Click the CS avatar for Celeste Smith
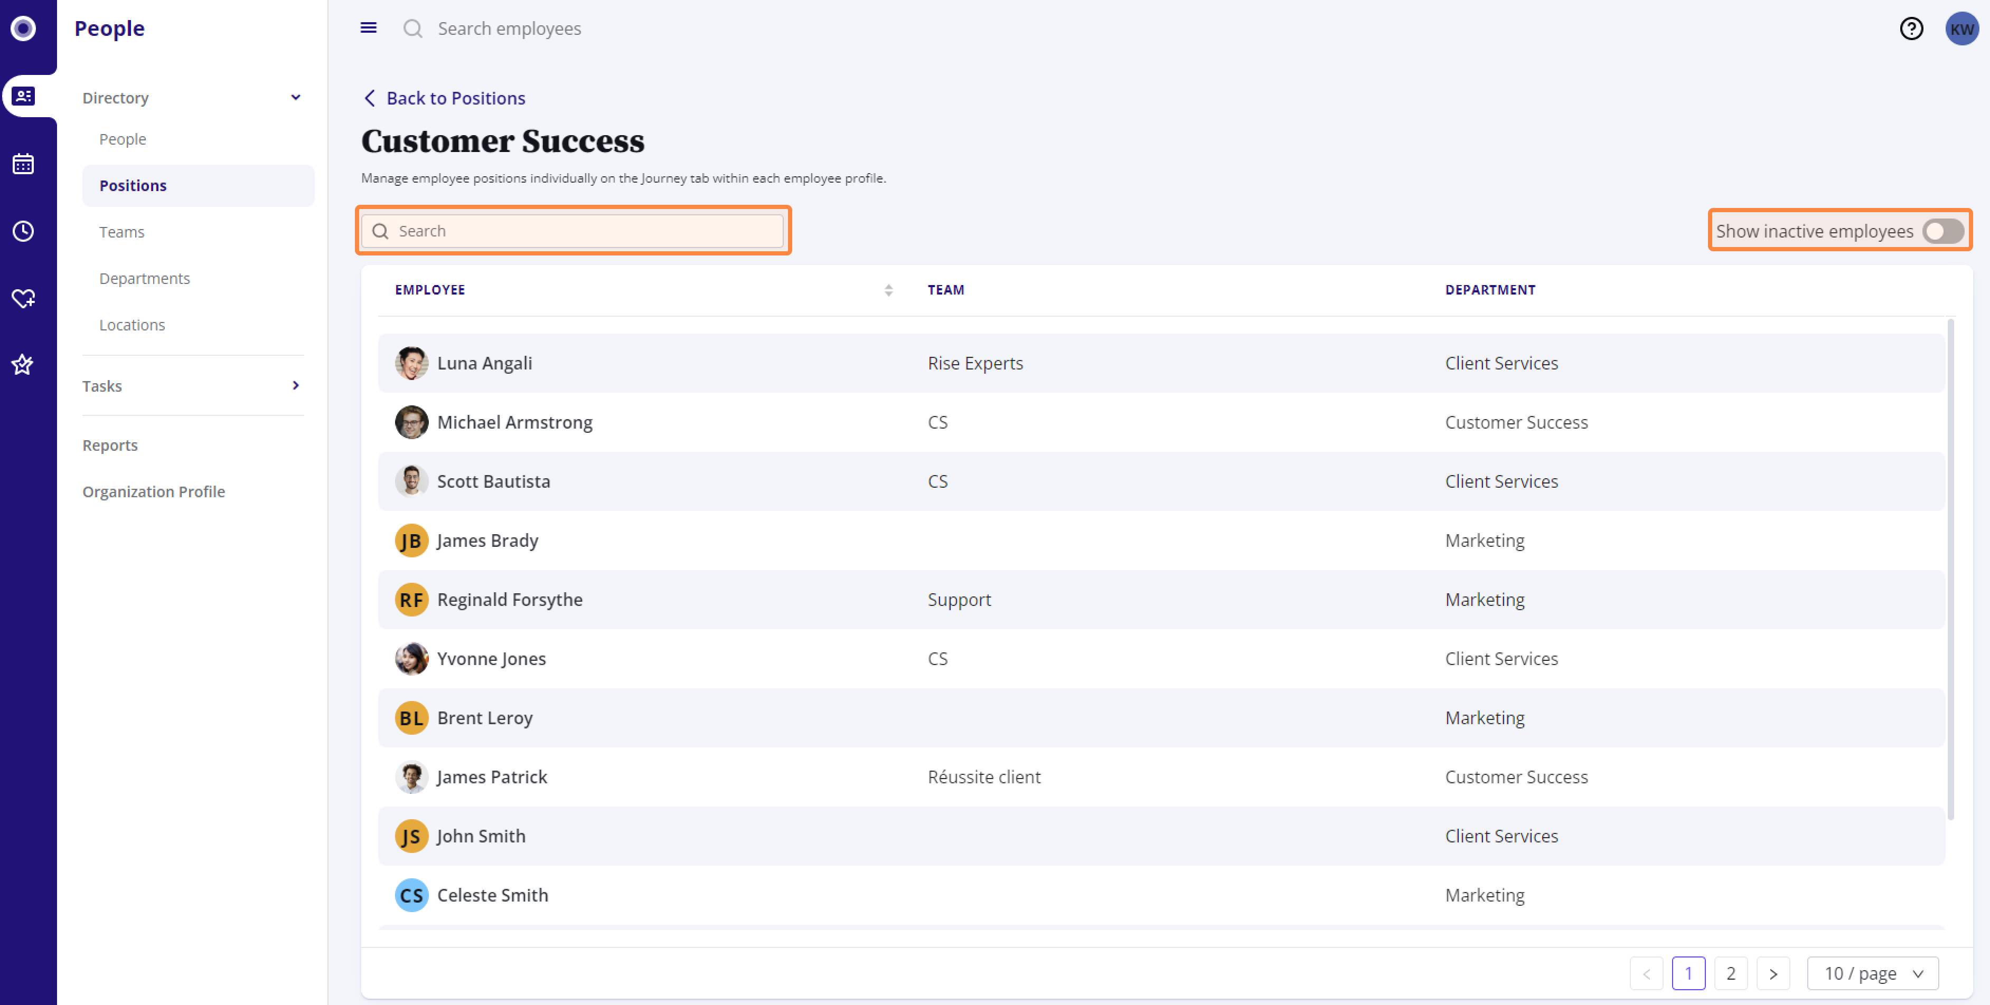Viewport: 1990px width, 1005px height. pyautogui.click(x=411, y=895)
